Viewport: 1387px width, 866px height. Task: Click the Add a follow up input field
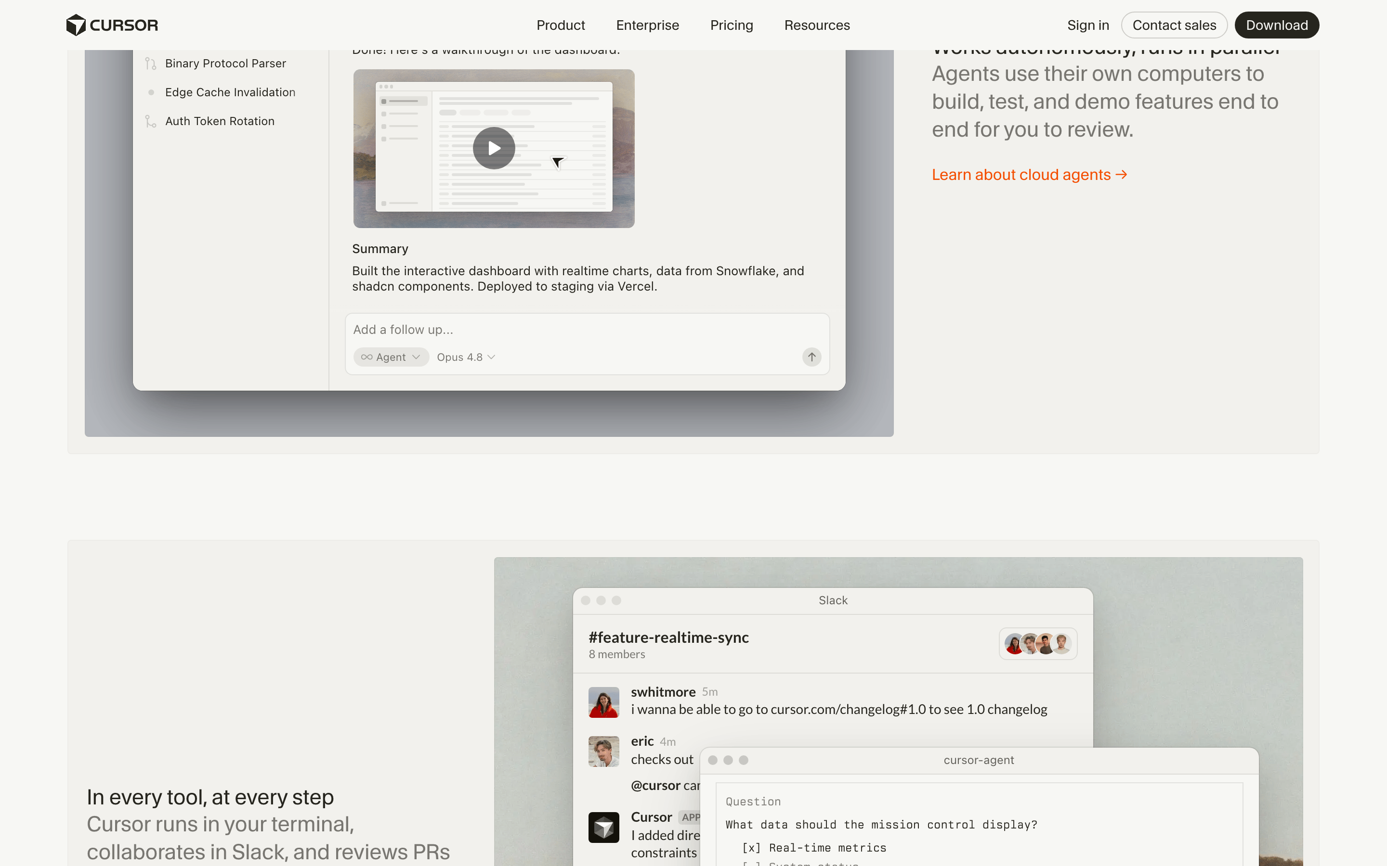click(x=587, y=330)
